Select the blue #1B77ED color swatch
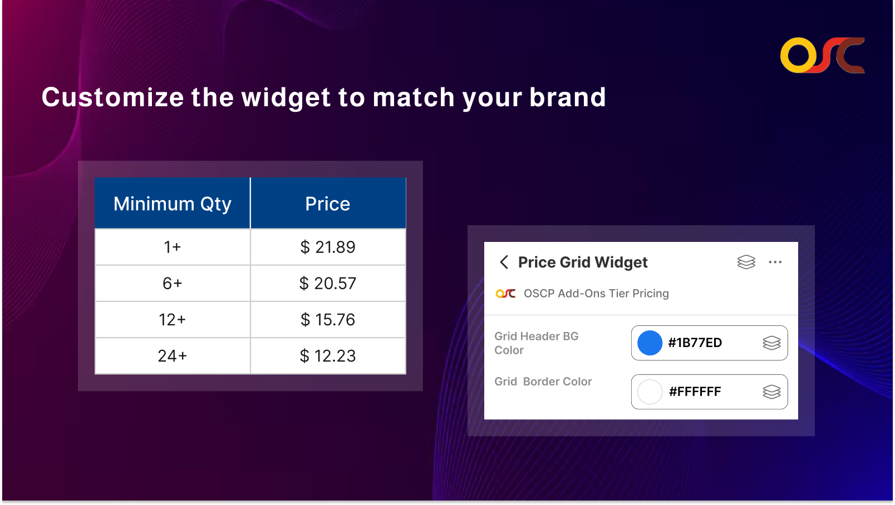The width and height of the screenshot is (895, 505). [x=649, y=343]
